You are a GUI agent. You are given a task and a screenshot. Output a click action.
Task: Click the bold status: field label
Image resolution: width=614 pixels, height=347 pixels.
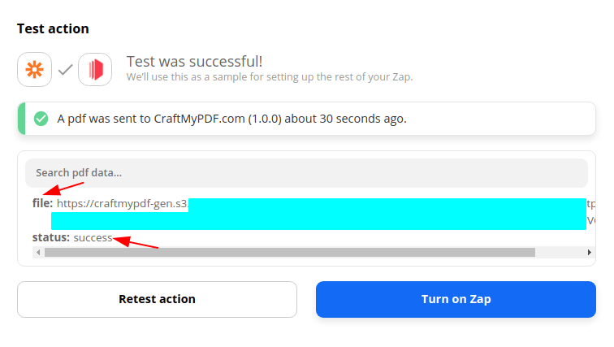51,237
